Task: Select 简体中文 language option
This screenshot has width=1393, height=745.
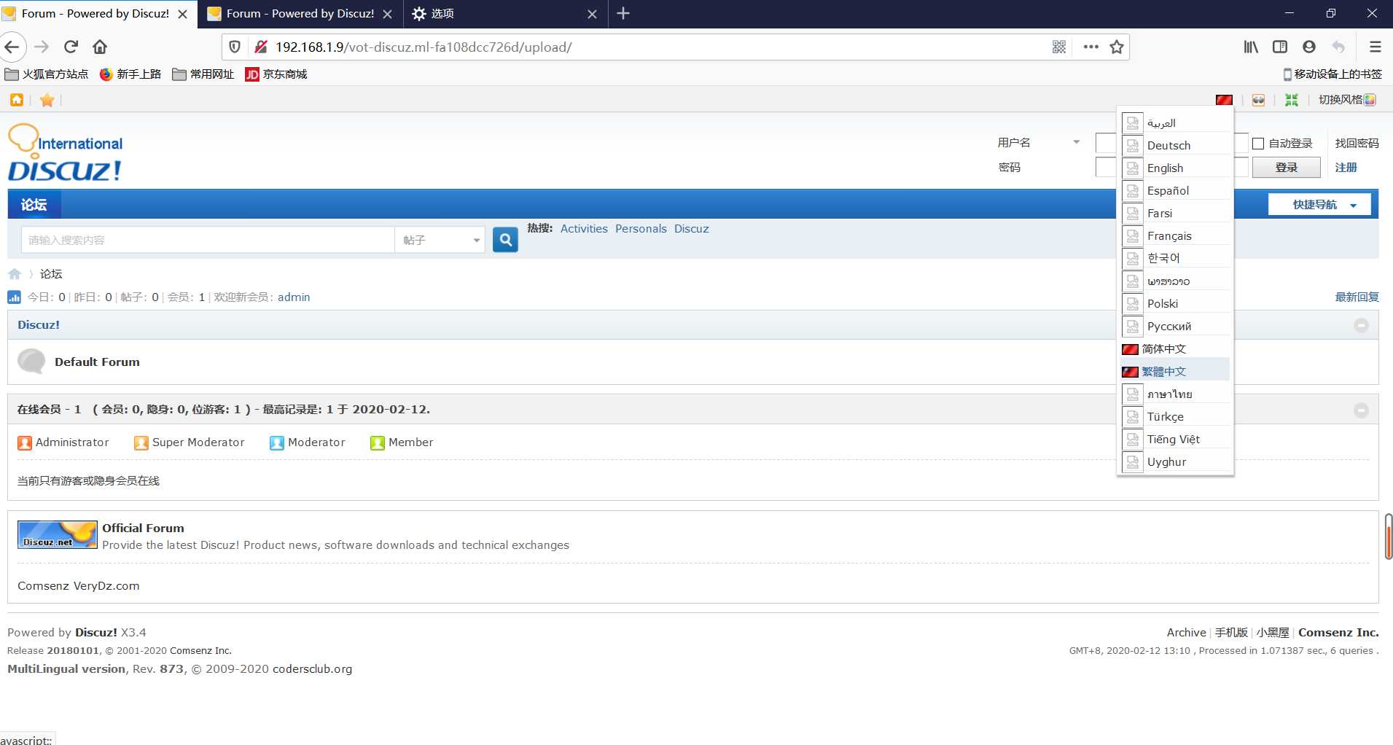Action: 1175,348
